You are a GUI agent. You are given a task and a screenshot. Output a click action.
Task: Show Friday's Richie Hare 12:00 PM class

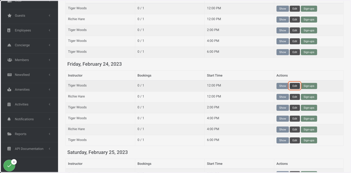pyautogui.click(x=283, y=97)
